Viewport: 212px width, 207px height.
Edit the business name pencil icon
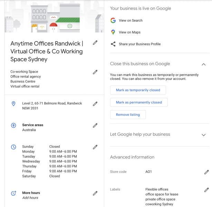click(x=95, y=42)
